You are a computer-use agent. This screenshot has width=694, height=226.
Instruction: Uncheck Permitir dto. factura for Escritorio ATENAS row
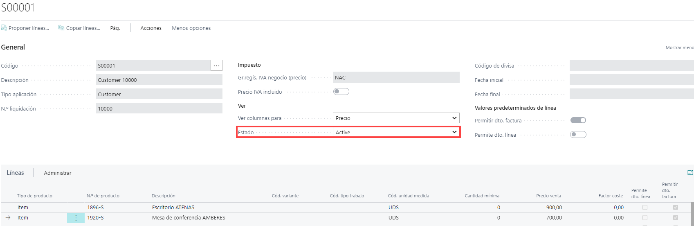tap(676, 208)
